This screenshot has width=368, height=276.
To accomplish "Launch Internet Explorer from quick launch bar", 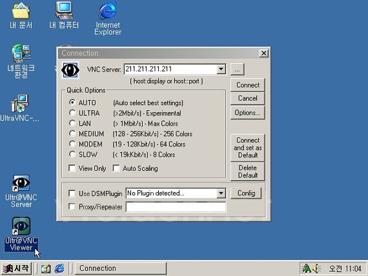I will pos(59,268).
